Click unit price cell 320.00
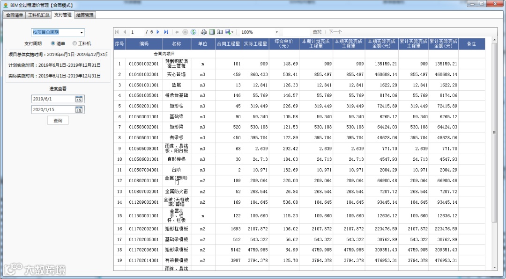 tap(284, 180)
